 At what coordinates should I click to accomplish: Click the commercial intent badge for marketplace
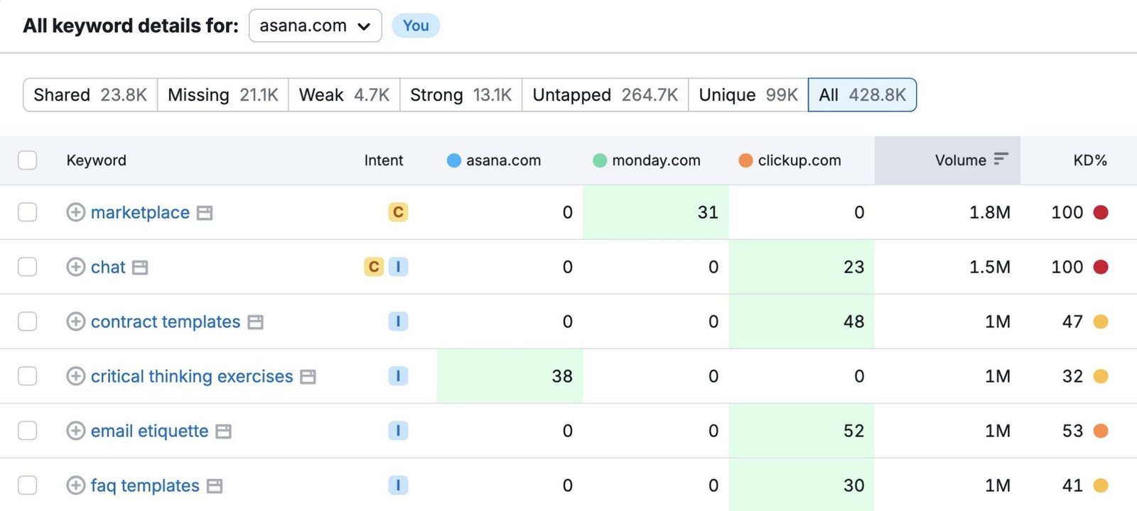[x=398, y=212]
